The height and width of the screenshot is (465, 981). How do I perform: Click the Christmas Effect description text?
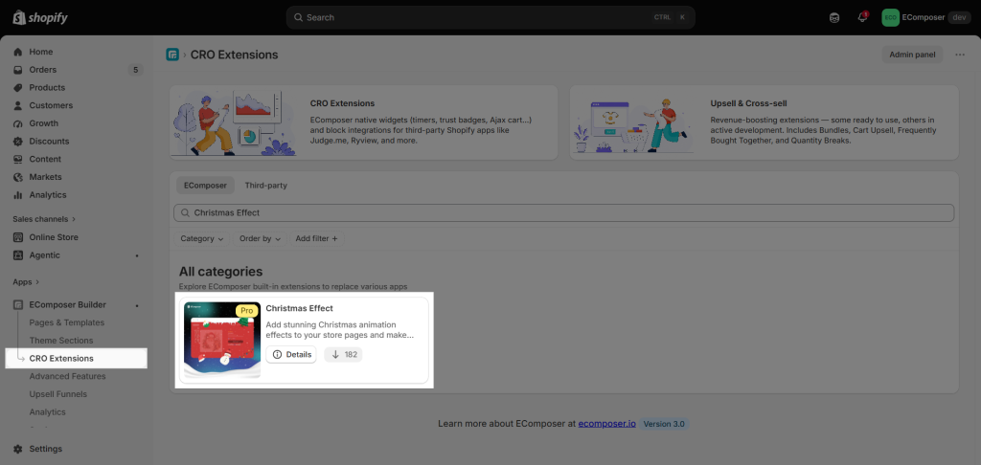(x=341, y=330)
